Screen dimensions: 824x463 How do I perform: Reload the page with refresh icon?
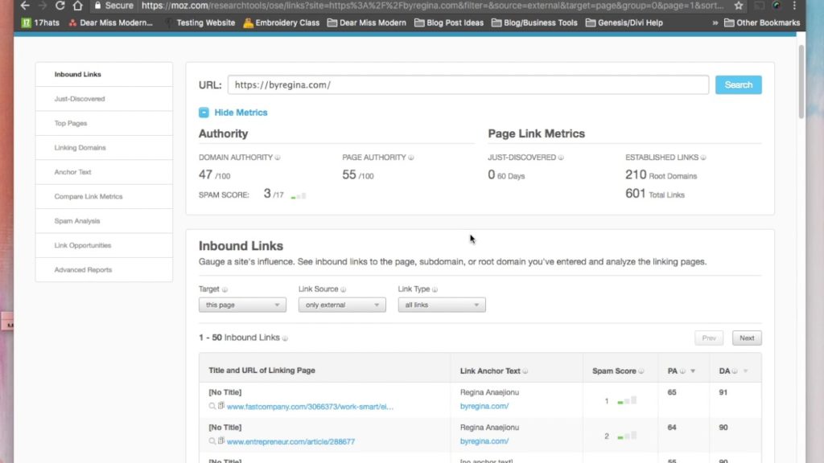coord(60,6)
